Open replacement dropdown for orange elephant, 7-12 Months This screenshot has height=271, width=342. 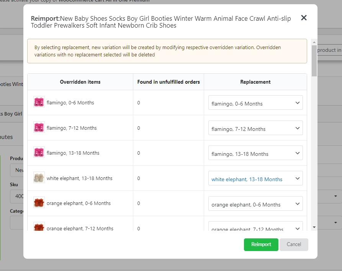tap(255, 226)
